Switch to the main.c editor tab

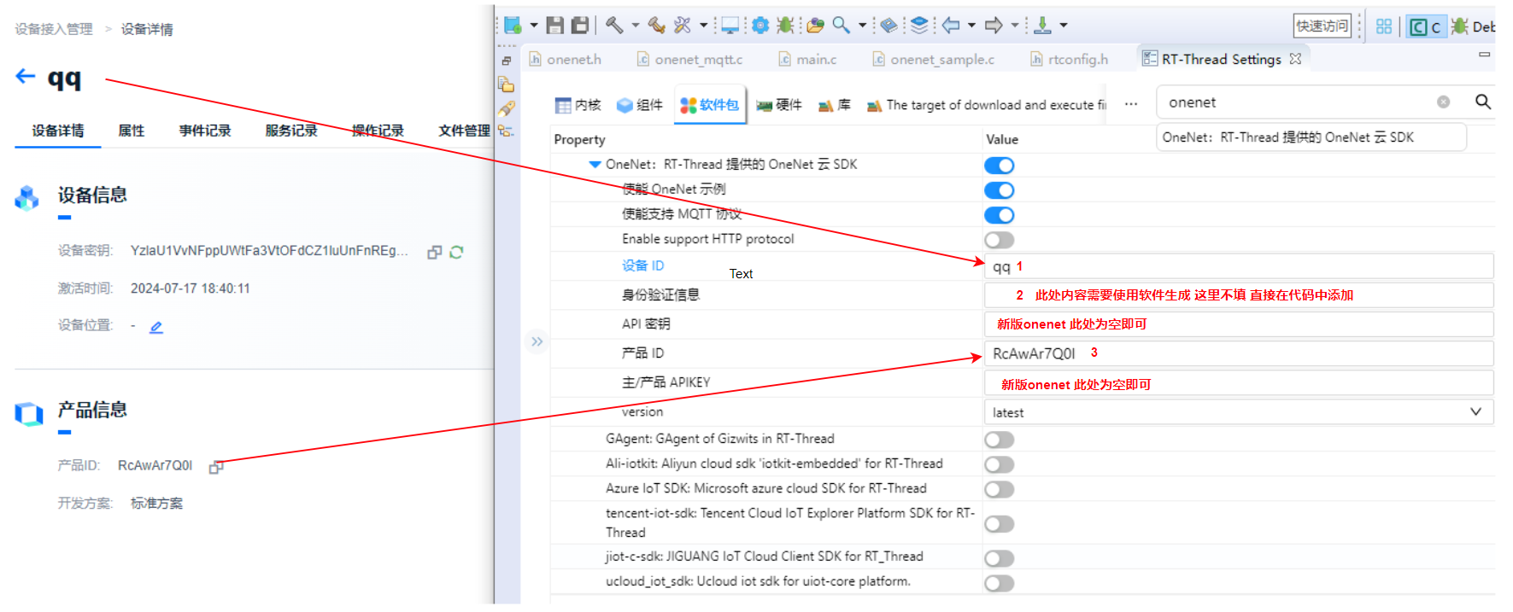(816, 59)
